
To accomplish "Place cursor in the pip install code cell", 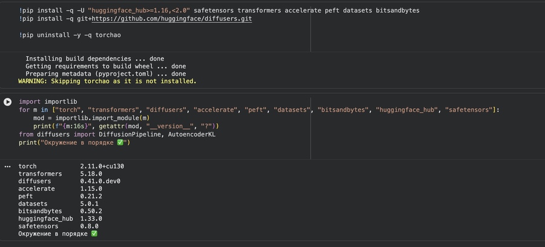I will pyautogui.click(x=271, y=27).
